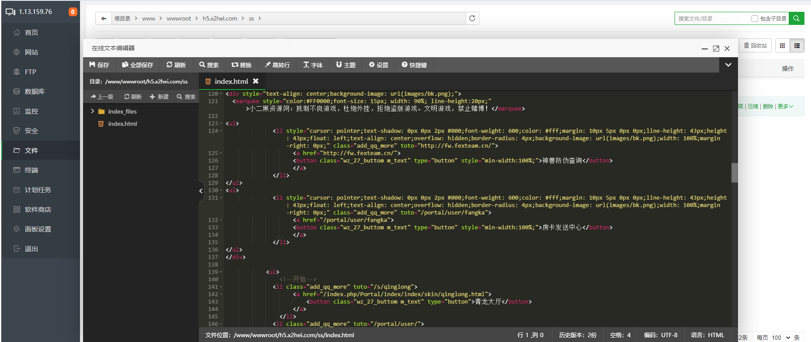Close the index.html editor tab

point(256,81)
